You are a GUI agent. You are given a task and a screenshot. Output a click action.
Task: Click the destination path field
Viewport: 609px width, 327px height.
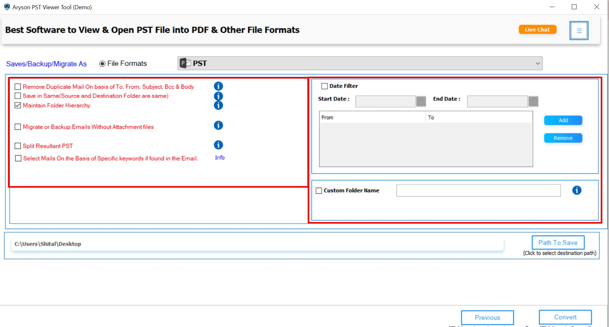pyautogui.click(x=255, y=244)
